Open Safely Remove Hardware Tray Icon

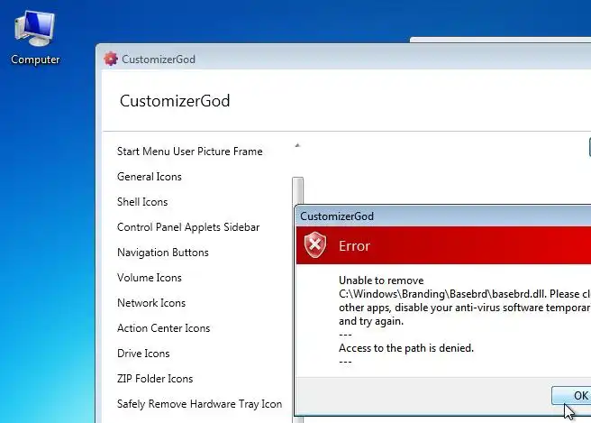(x=199, y=404)
